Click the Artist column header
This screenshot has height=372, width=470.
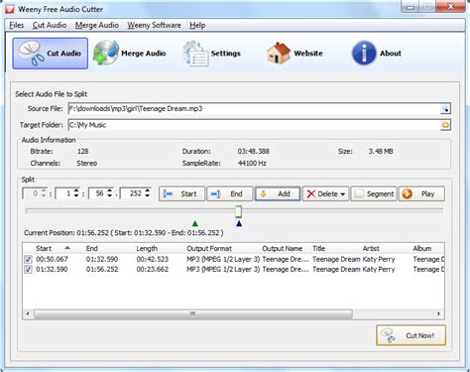coord(371,248)
